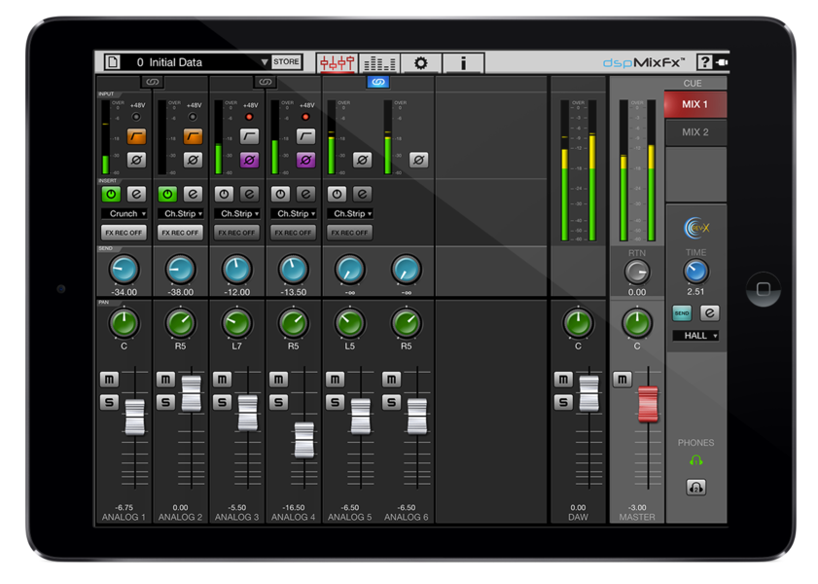
Task: Open the settings gear tab
Action: 421,63
